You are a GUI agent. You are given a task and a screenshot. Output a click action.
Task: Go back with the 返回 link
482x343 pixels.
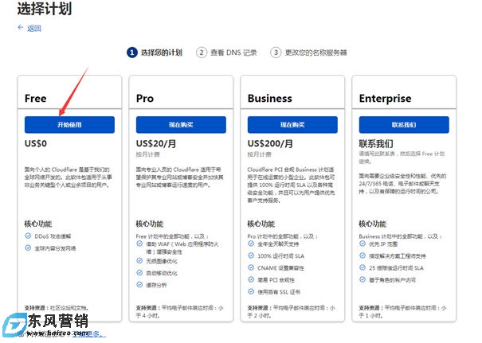click(34, 28)
